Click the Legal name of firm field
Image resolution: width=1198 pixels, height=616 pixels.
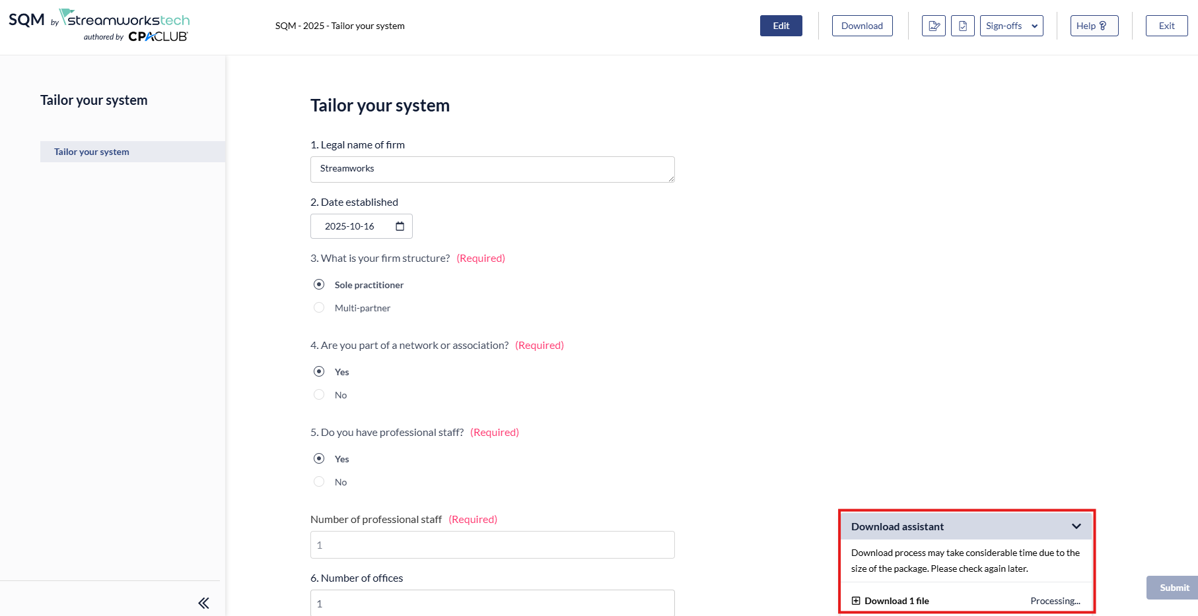(x=492, y=169)
